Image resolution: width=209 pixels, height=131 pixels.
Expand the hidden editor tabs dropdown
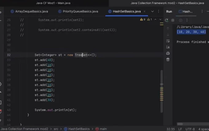point(152,11)
